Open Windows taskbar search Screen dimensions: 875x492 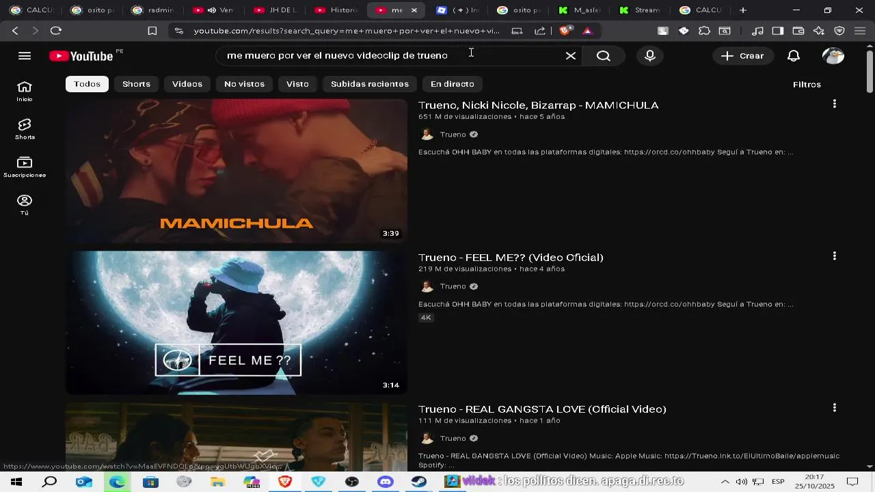(x=50, y=482)
